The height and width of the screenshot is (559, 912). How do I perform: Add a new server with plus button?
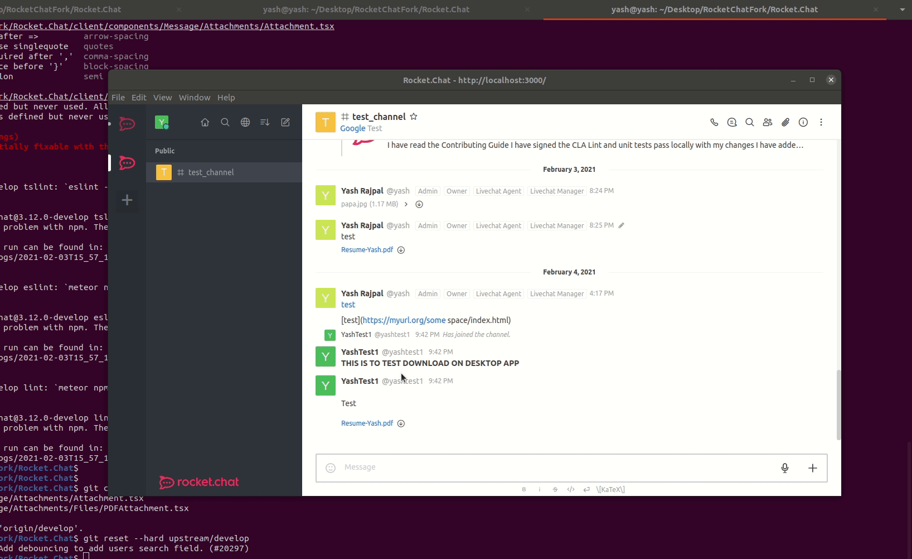[127, 200]
